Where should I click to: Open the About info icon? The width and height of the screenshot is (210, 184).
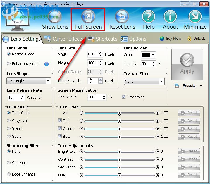170,16
